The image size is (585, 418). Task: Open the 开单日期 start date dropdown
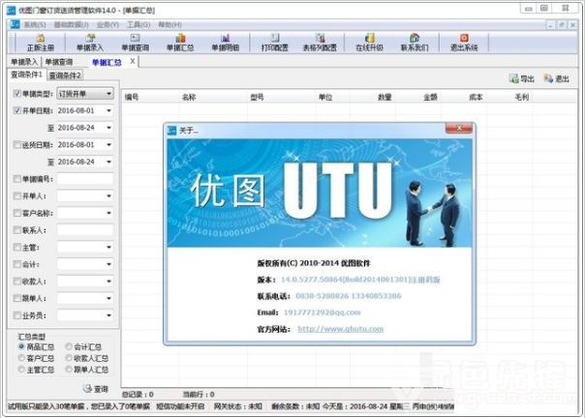click(x=108, y=110)
